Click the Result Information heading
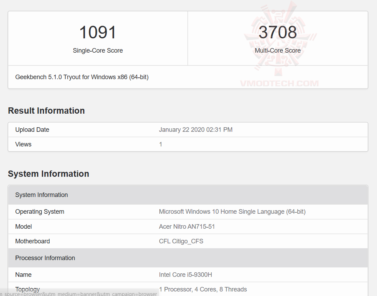 click(46, 111)
